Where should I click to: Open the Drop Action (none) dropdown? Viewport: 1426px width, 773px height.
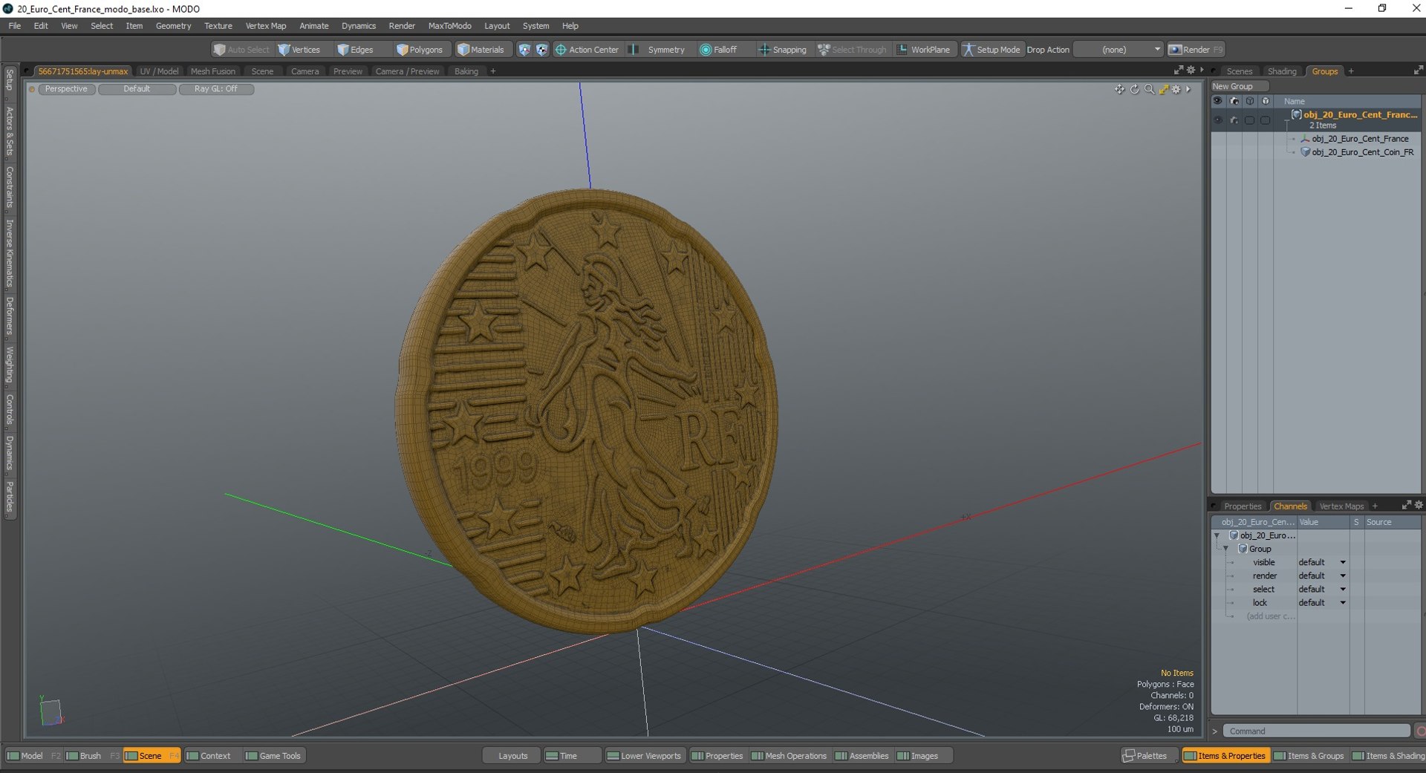[1118, 50]
